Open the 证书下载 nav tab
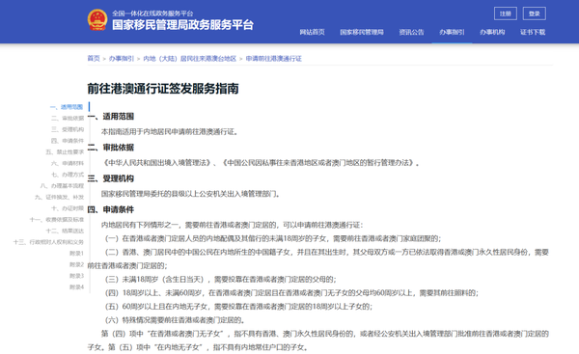Image resolution: width=579 pixels, height=354 pixels. (x=533, y=32)
